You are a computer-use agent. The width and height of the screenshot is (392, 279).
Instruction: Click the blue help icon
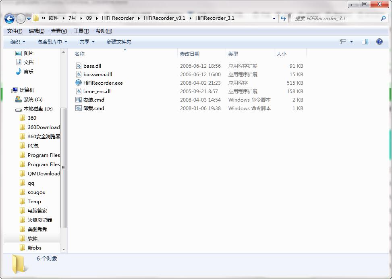click(379, 42)
